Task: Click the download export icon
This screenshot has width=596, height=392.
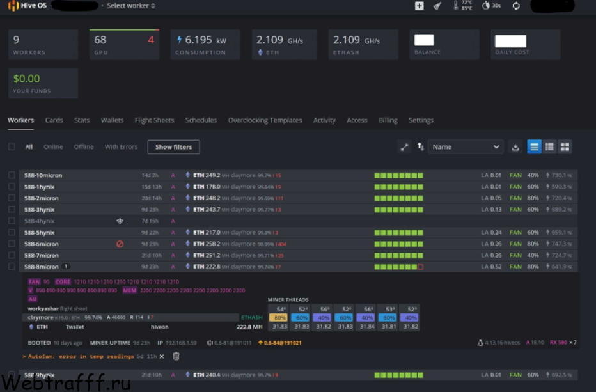Action: [515, 147]
